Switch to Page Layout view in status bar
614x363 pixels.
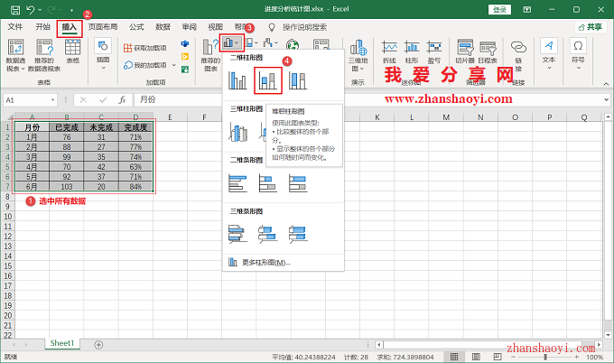point(476,357)
